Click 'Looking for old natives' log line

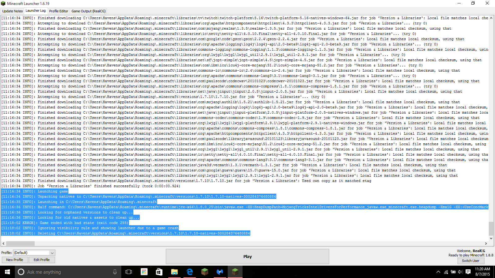(x=71, y=217)
